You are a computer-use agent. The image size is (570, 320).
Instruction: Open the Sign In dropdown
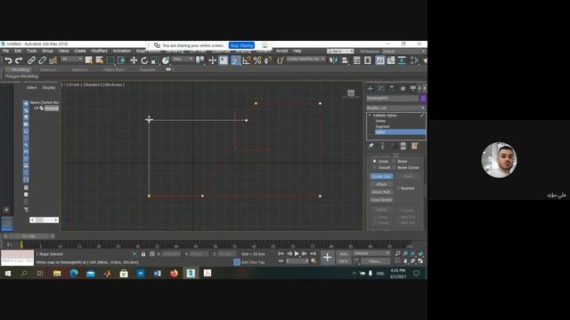click(x=340, y=52)
